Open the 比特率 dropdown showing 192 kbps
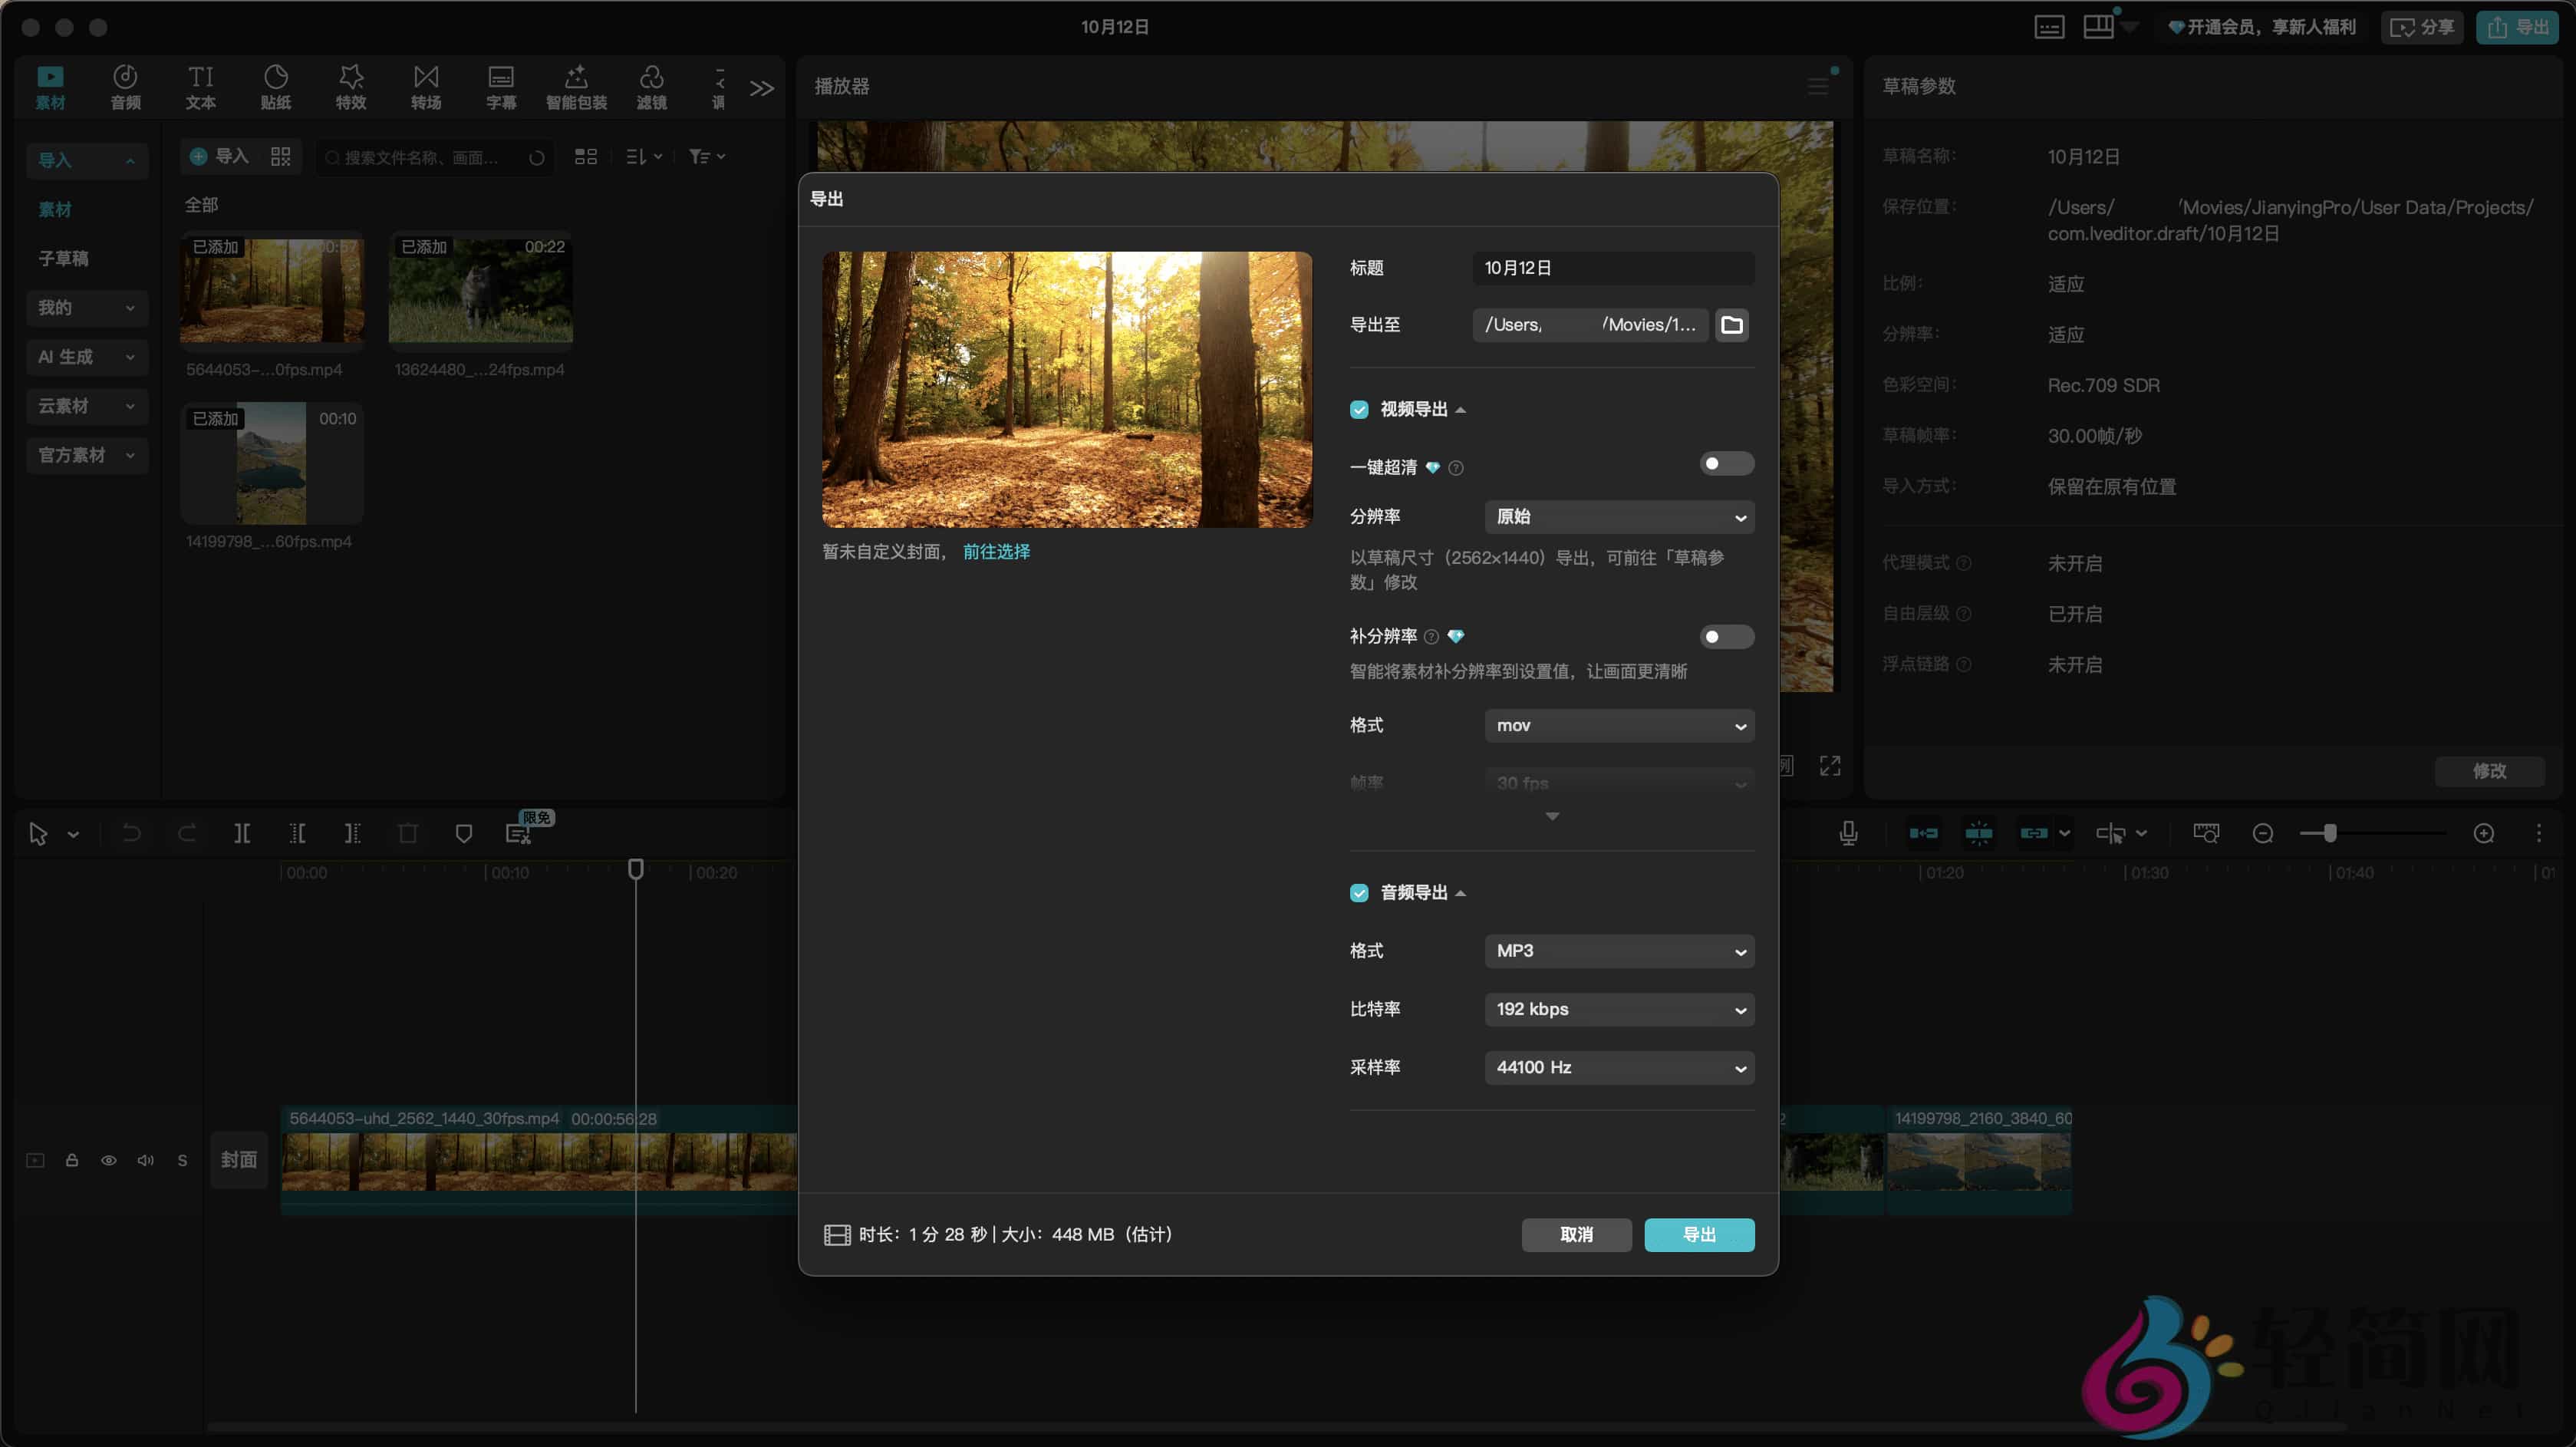The image size is (2576, 1447). [1619, 1009]
